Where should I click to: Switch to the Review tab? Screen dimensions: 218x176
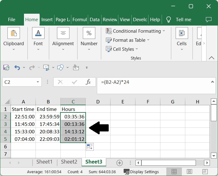tap(110, 20)
